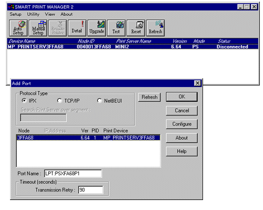This screenshot has height=210, width=263.
Task: Click Refresh button in Add Port dialog
Action: click(149, 97)
